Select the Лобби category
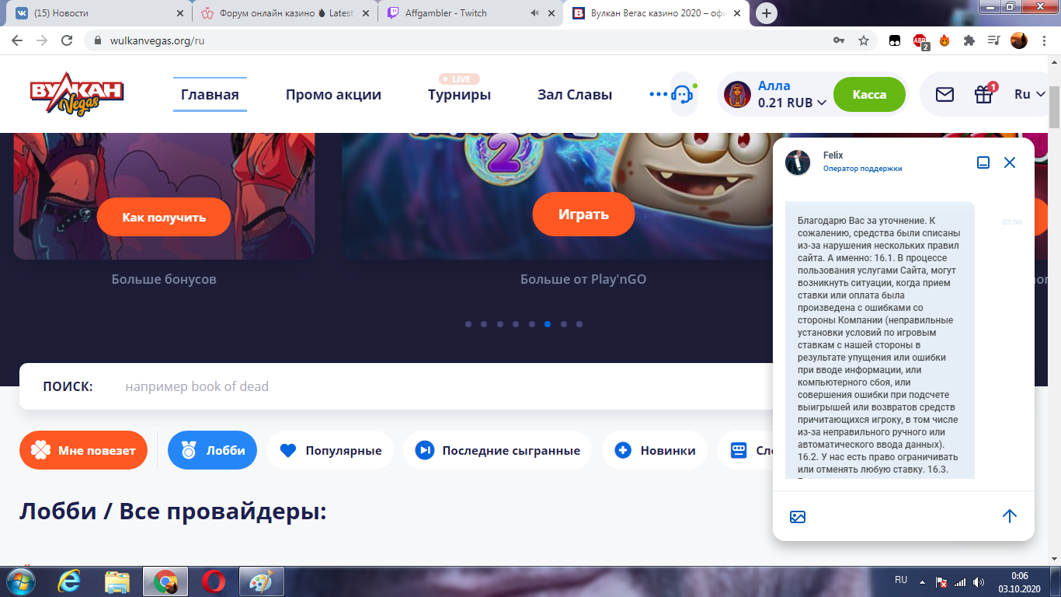This screenshot has width=1061, height=597. tap(212, 450)
